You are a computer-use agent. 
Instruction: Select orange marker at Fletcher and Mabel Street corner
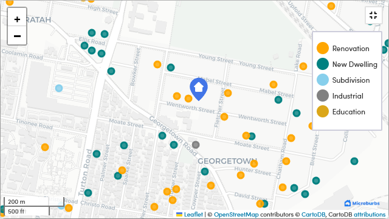[228, 93]
